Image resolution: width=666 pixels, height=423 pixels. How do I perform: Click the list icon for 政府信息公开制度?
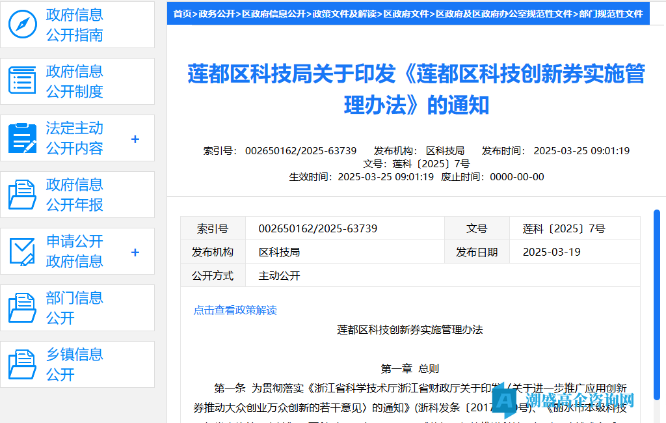[22, 81]
